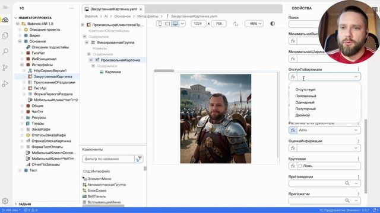Viewport: 380px width, 213px height.
Task: Open the ПриНаведении dropdown arrow
Action: coord(356,183)
